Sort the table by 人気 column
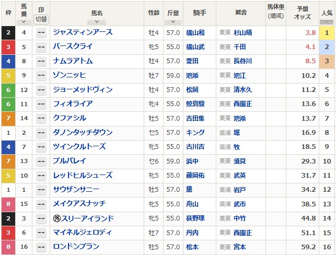 click(327, 22)
